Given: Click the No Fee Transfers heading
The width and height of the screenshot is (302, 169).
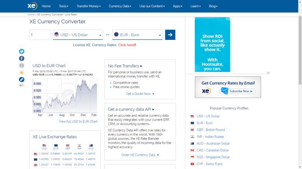Looking at the screenshot, I should tap(125, 66).
